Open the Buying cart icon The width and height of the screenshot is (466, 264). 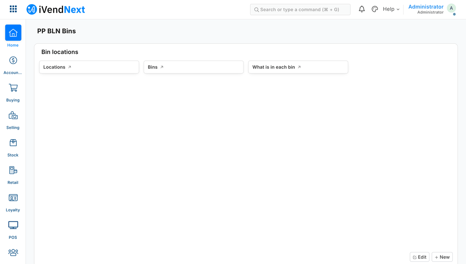13,88
